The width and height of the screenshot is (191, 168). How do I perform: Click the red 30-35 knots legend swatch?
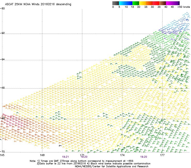point(156,3)
